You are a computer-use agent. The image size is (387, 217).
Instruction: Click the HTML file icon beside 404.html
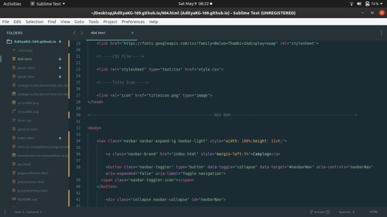(14, 59)
